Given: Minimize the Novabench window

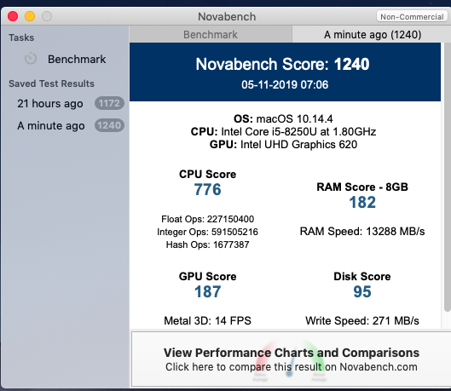Looking at the screenshot, I should click(x=30, y=16).
